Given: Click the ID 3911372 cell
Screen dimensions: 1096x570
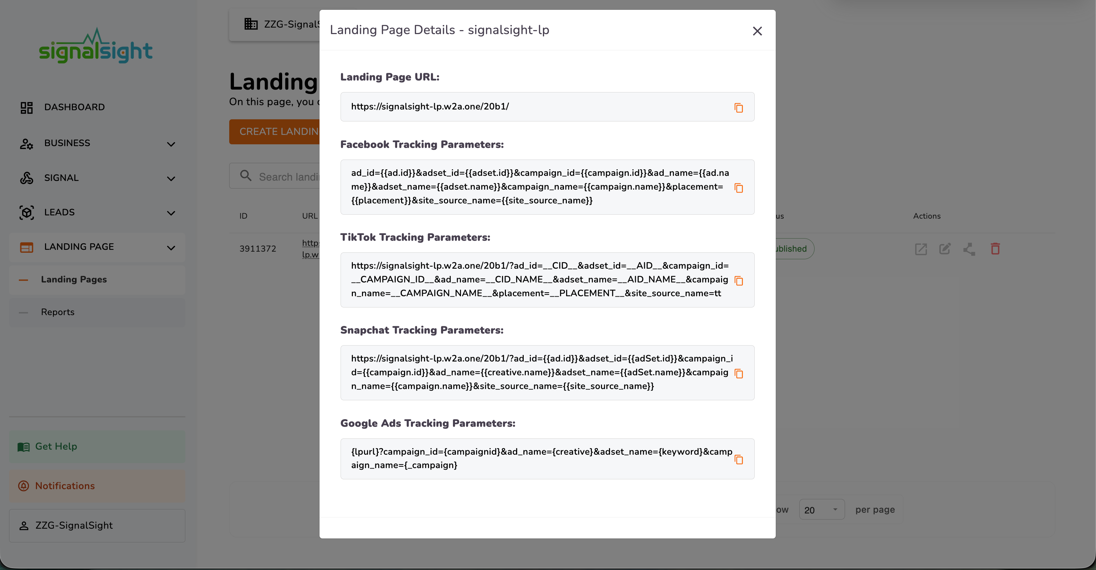Looking at the screenshot, I should [258, 249].
